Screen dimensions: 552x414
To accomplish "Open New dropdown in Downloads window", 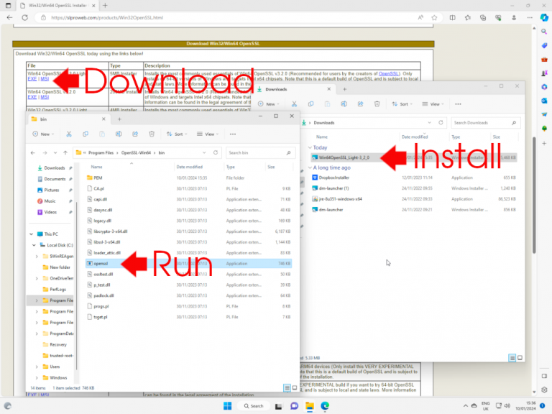I will [x=269, y=104].
